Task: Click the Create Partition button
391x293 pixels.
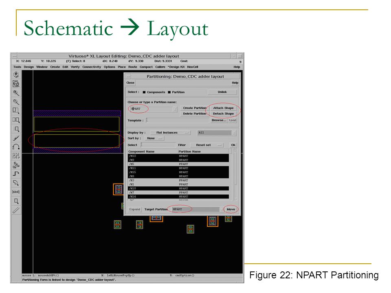Action: point(195,108)
